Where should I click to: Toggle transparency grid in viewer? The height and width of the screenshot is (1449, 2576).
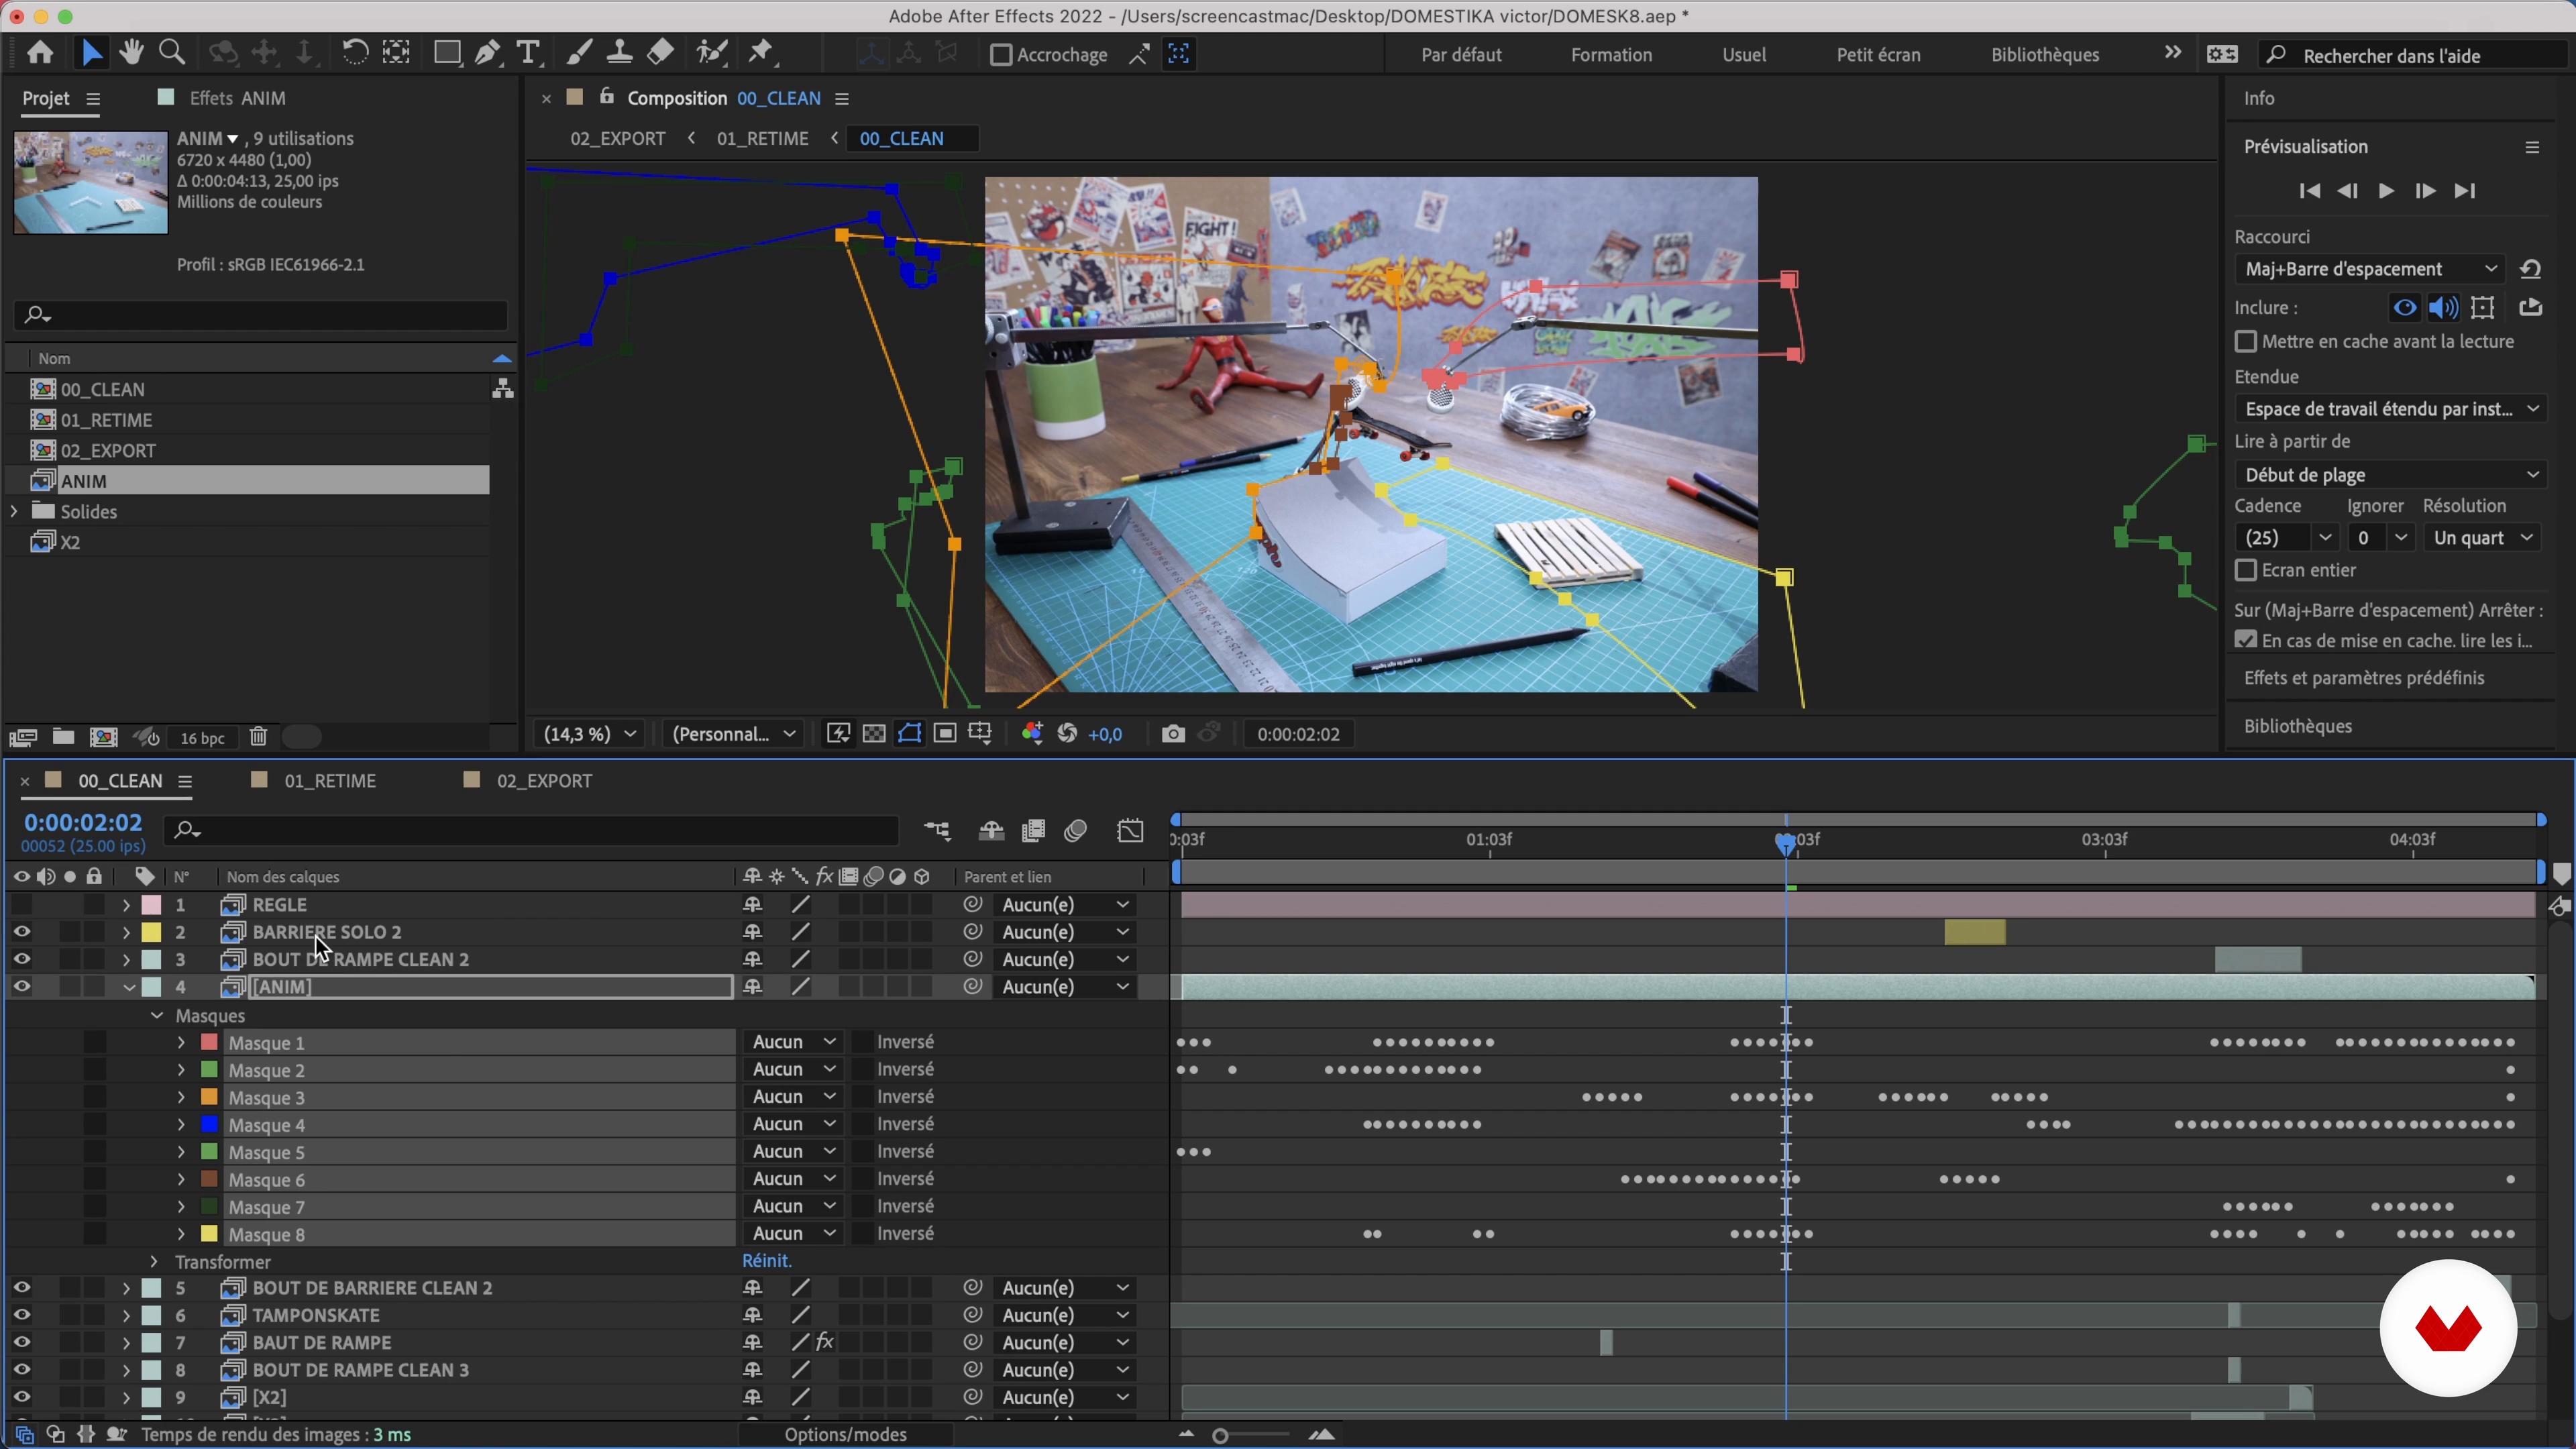click(874, 734)
